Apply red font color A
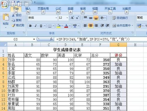Image resolution: width=147 pixels, height=111 pixels. [66, 26]
